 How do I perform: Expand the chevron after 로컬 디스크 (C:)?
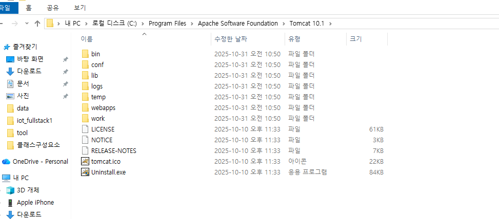pyautogui.click(x=143, y=24)
